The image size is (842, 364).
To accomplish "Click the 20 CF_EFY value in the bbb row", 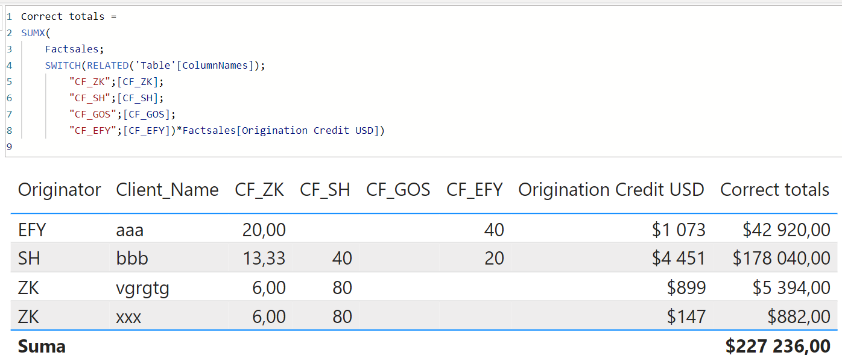I will (x=494, y=259).
